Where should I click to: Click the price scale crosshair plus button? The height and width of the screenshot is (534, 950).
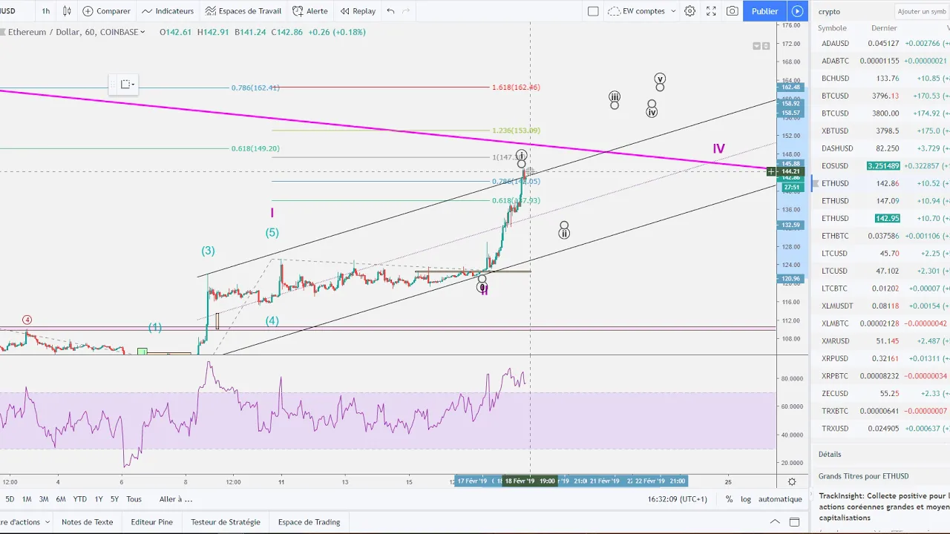pos(772,172)
